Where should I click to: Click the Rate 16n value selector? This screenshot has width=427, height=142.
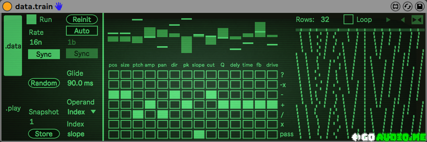click(36, 42)
